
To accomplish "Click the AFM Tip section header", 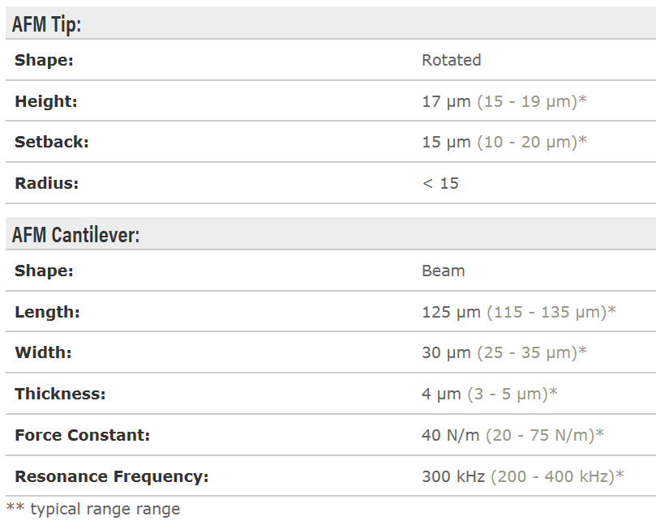I will tap(47, 24).
